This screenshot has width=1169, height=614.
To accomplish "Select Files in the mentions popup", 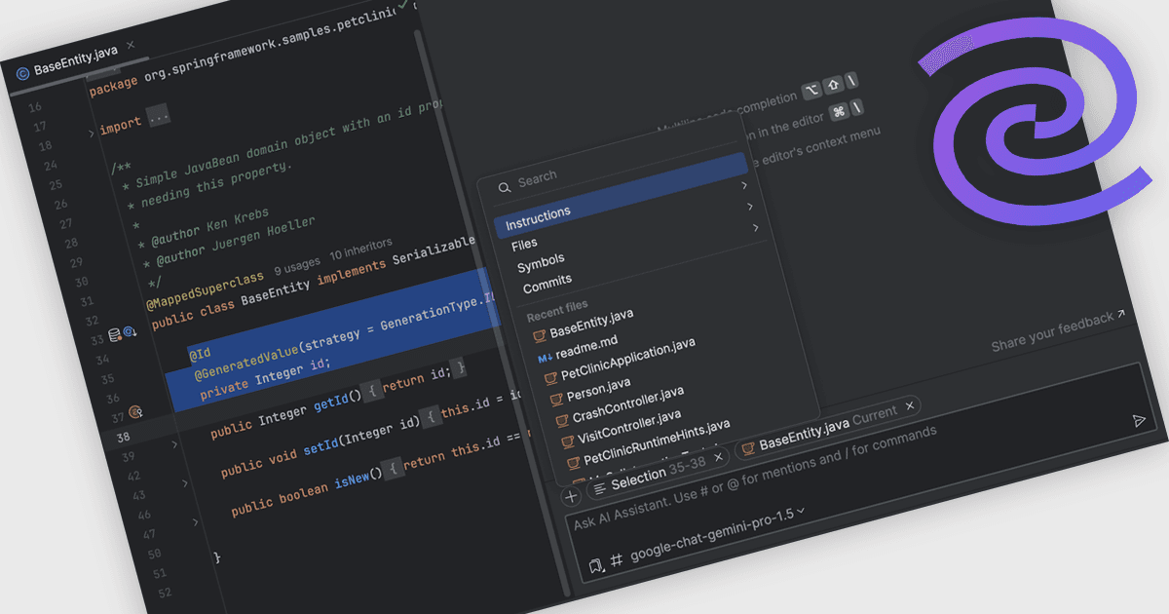I will pyautogui.click(x=524, y=244).
